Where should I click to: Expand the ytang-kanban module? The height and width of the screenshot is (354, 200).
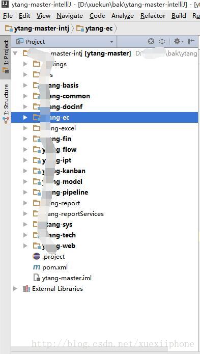(x=25, y=171)
